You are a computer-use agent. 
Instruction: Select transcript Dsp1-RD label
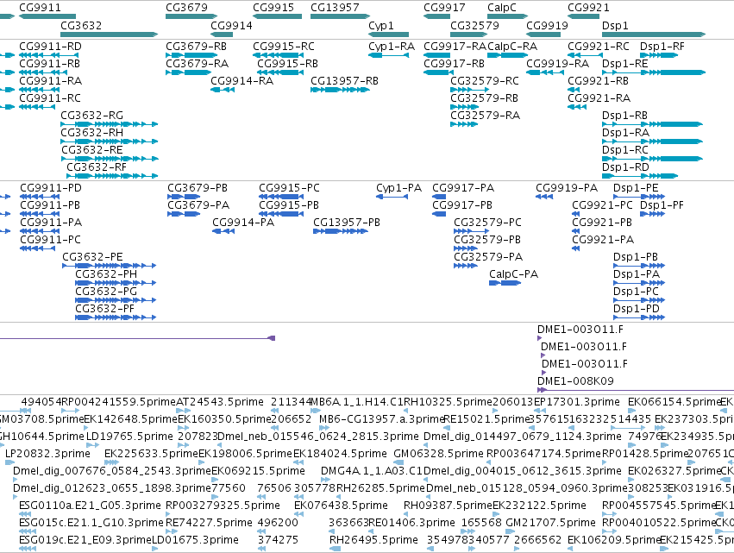pos(625,167)
